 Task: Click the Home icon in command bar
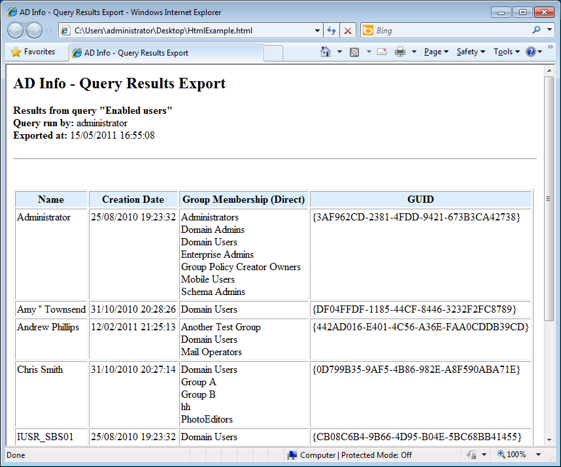click(326, 52)
